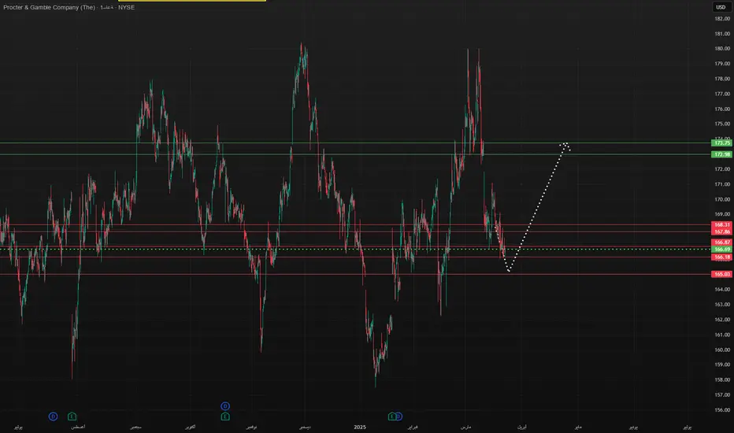
Task: Click the 158.00 value on price axis
Action: (722, 379)
